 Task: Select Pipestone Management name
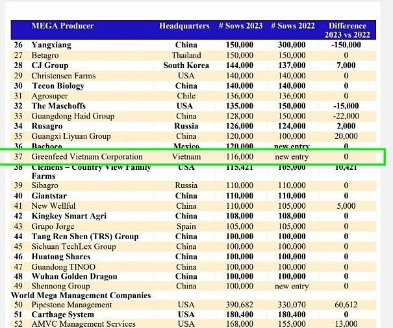pyautogui.click(x=71, y=305)
